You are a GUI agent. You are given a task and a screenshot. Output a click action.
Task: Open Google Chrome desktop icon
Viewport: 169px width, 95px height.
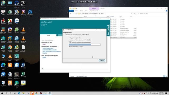pos(10,49)
